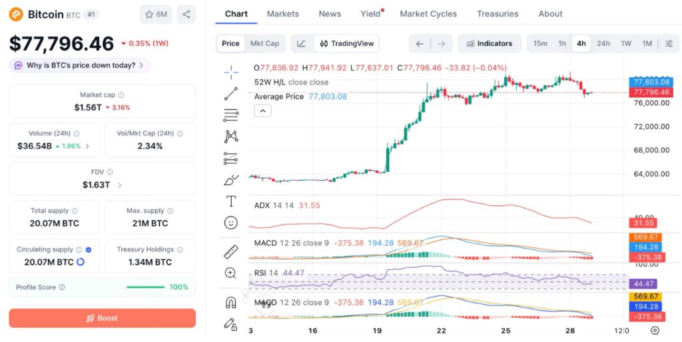682x342 pixels.
Task: Show FDV info icon
Action: [110, 172]
